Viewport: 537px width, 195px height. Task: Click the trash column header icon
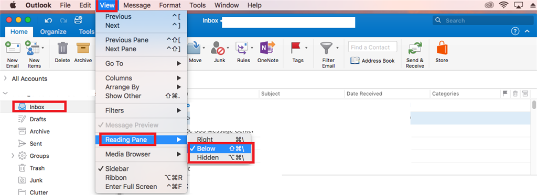point(515,94)
